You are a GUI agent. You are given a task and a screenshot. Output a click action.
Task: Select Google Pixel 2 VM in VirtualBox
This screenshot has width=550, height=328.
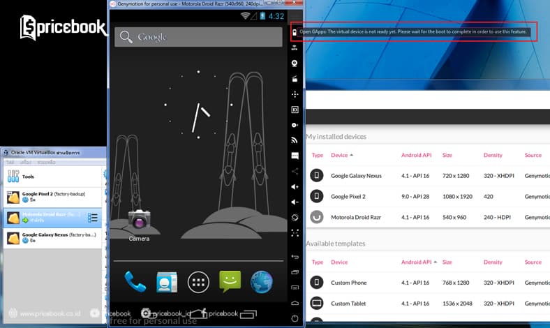click(x=52, y=197)
